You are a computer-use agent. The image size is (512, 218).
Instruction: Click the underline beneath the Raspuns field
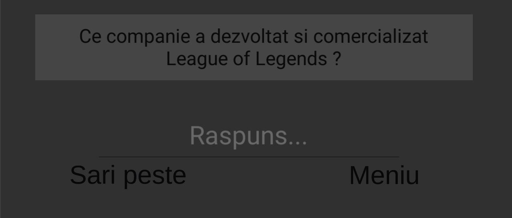pyautogui.click(x=249, y=157)
